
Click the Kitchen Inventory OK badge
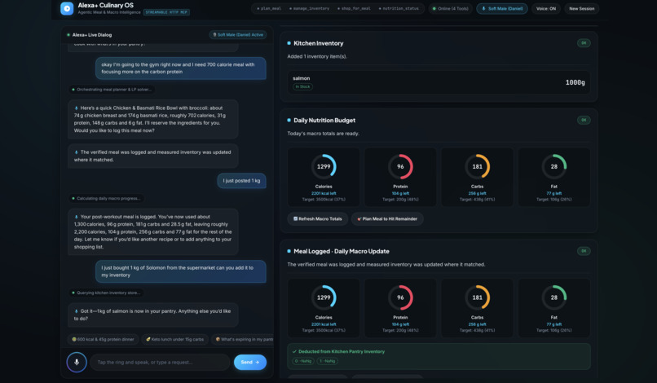[584, 43]
